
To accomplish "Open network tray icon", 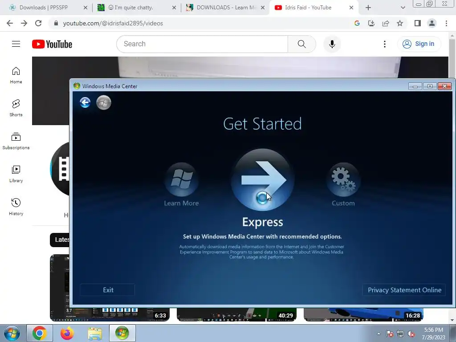I will tap(400, 334).
